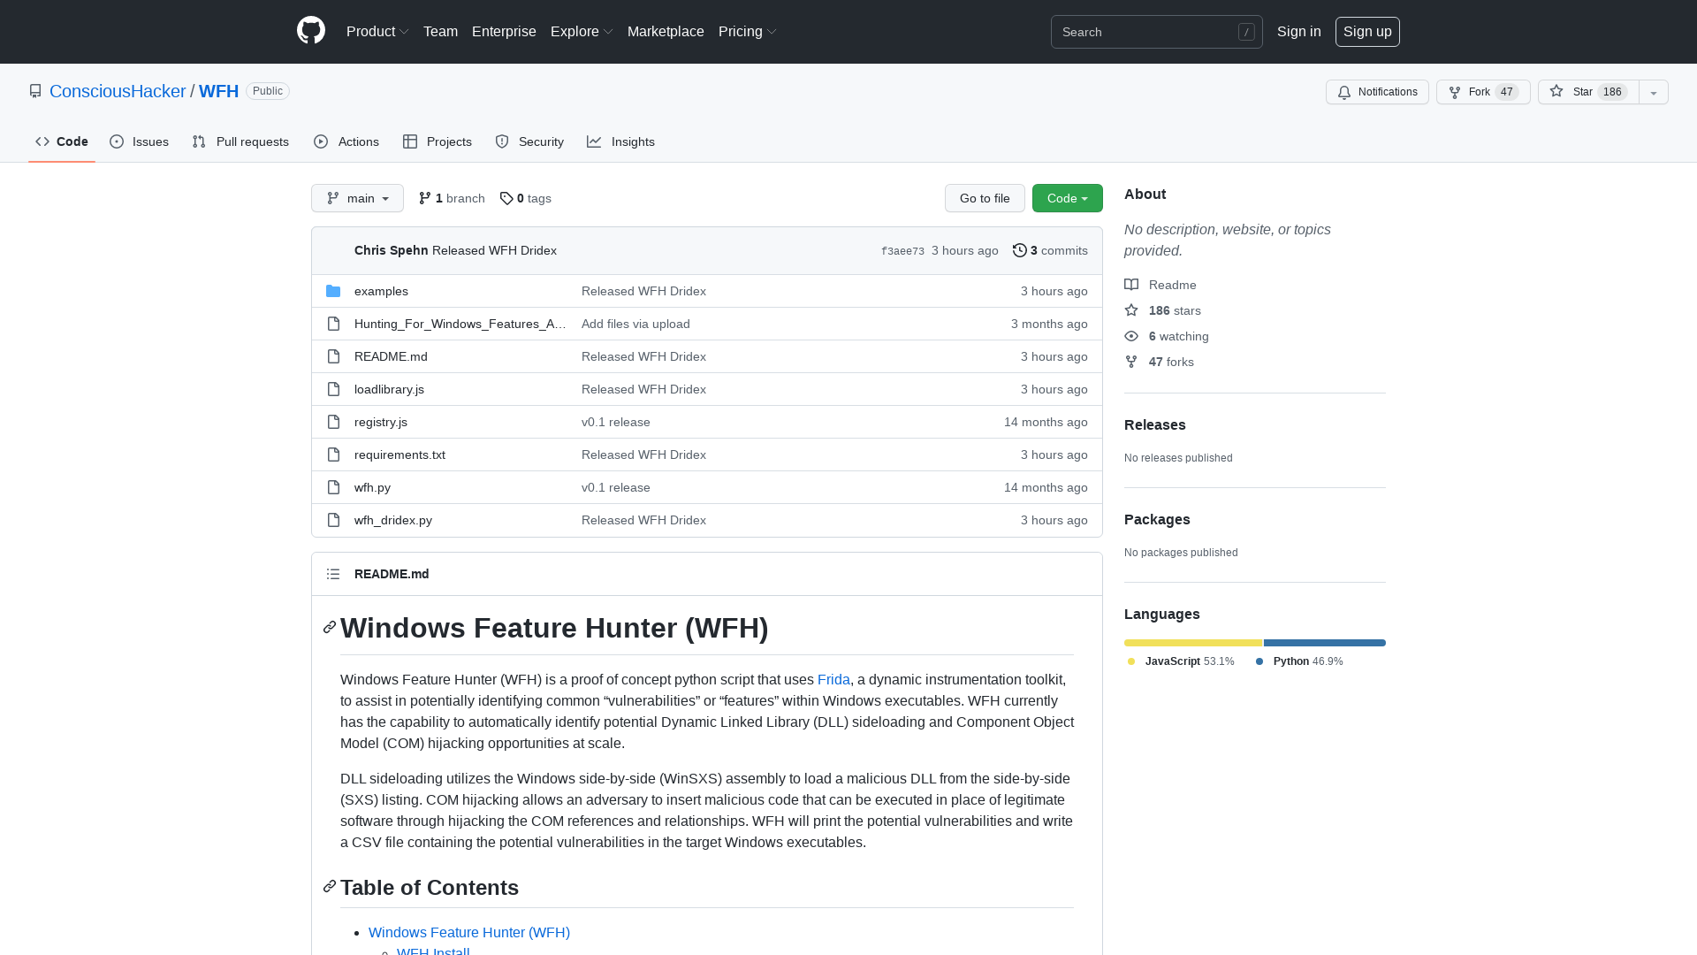Click the folder icon beside examples
Viewport: 1697px width, 955px height.
point(334,290)
